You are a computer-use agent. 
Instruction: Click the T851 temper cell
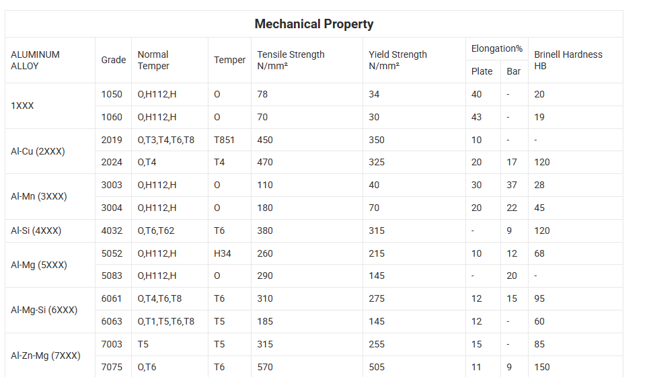tap(225, 140)
